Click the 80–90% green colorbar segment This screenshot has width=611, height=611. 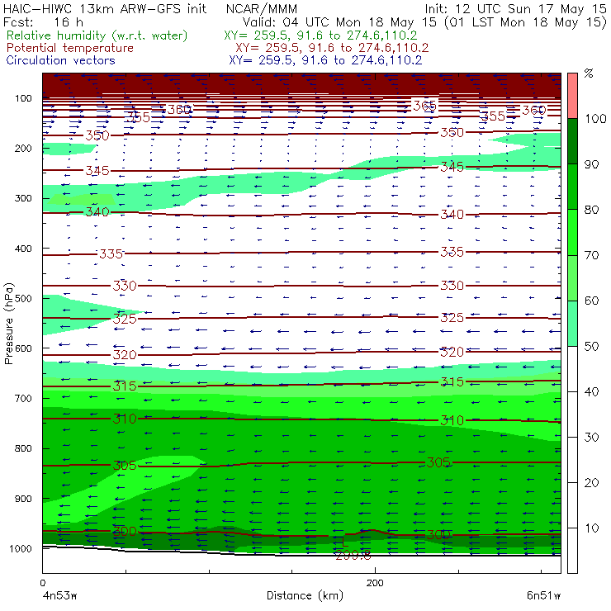(572, 187)
